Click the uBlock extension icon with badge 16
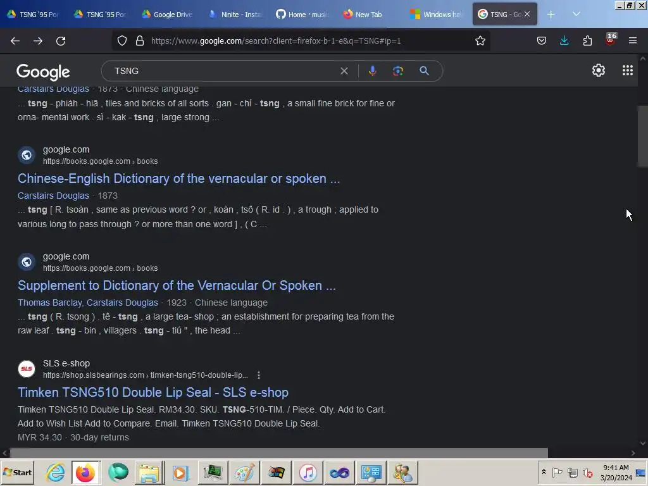Viewport: 648px width, 486px height. [x=611, y=40]
